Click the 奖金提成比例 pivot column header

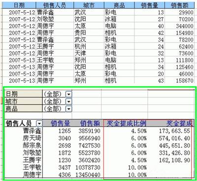tap(127, 123)
